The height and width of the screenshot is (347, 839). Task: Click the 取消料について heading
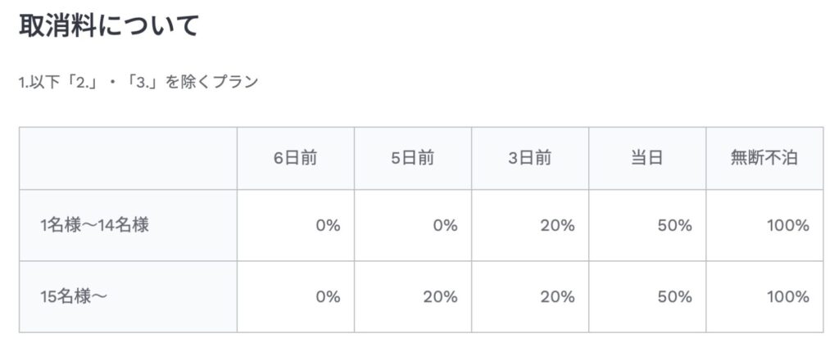pos(108,26)
